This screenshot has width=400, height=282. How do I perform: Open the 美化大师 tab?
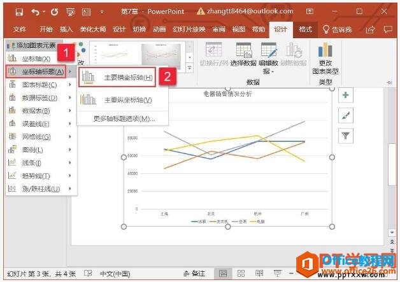pos(93,29)
